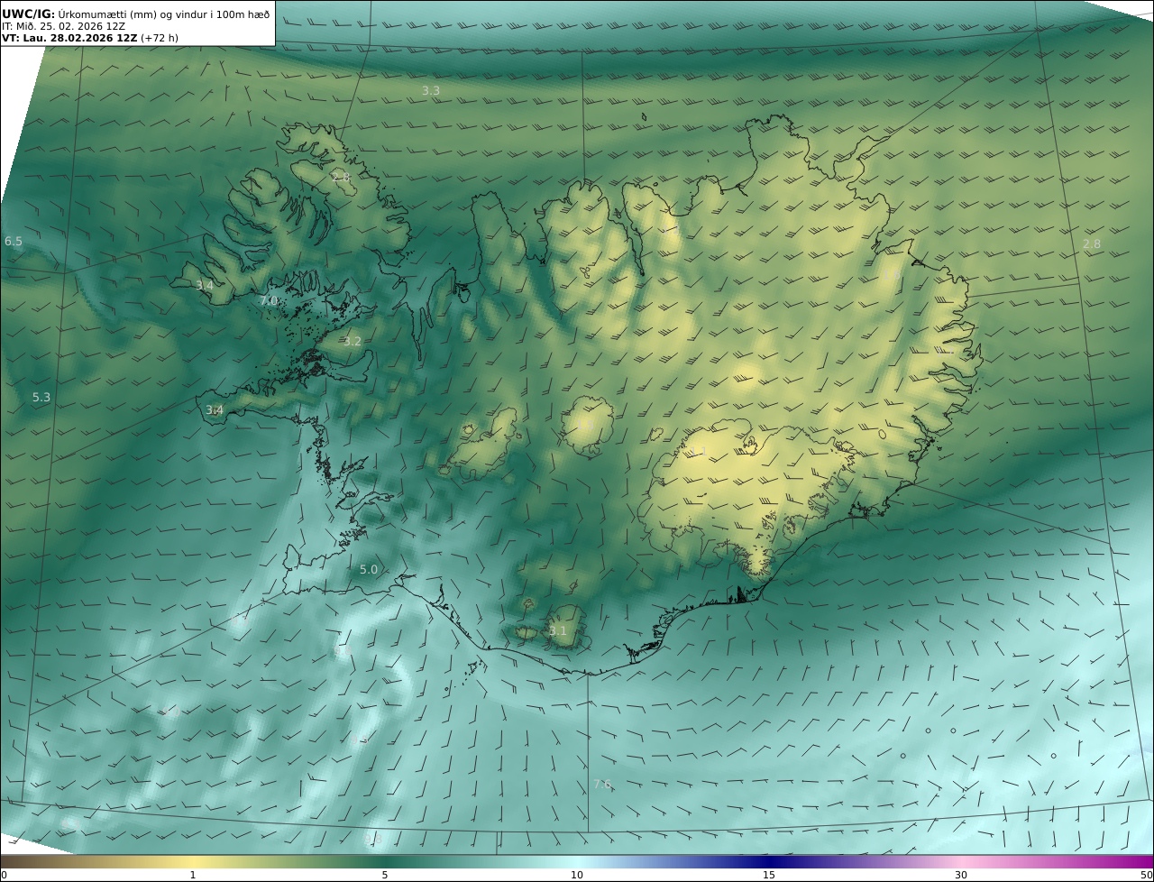
Task: Pick the light pink segment of the color bar
Action: coord(961,861)
